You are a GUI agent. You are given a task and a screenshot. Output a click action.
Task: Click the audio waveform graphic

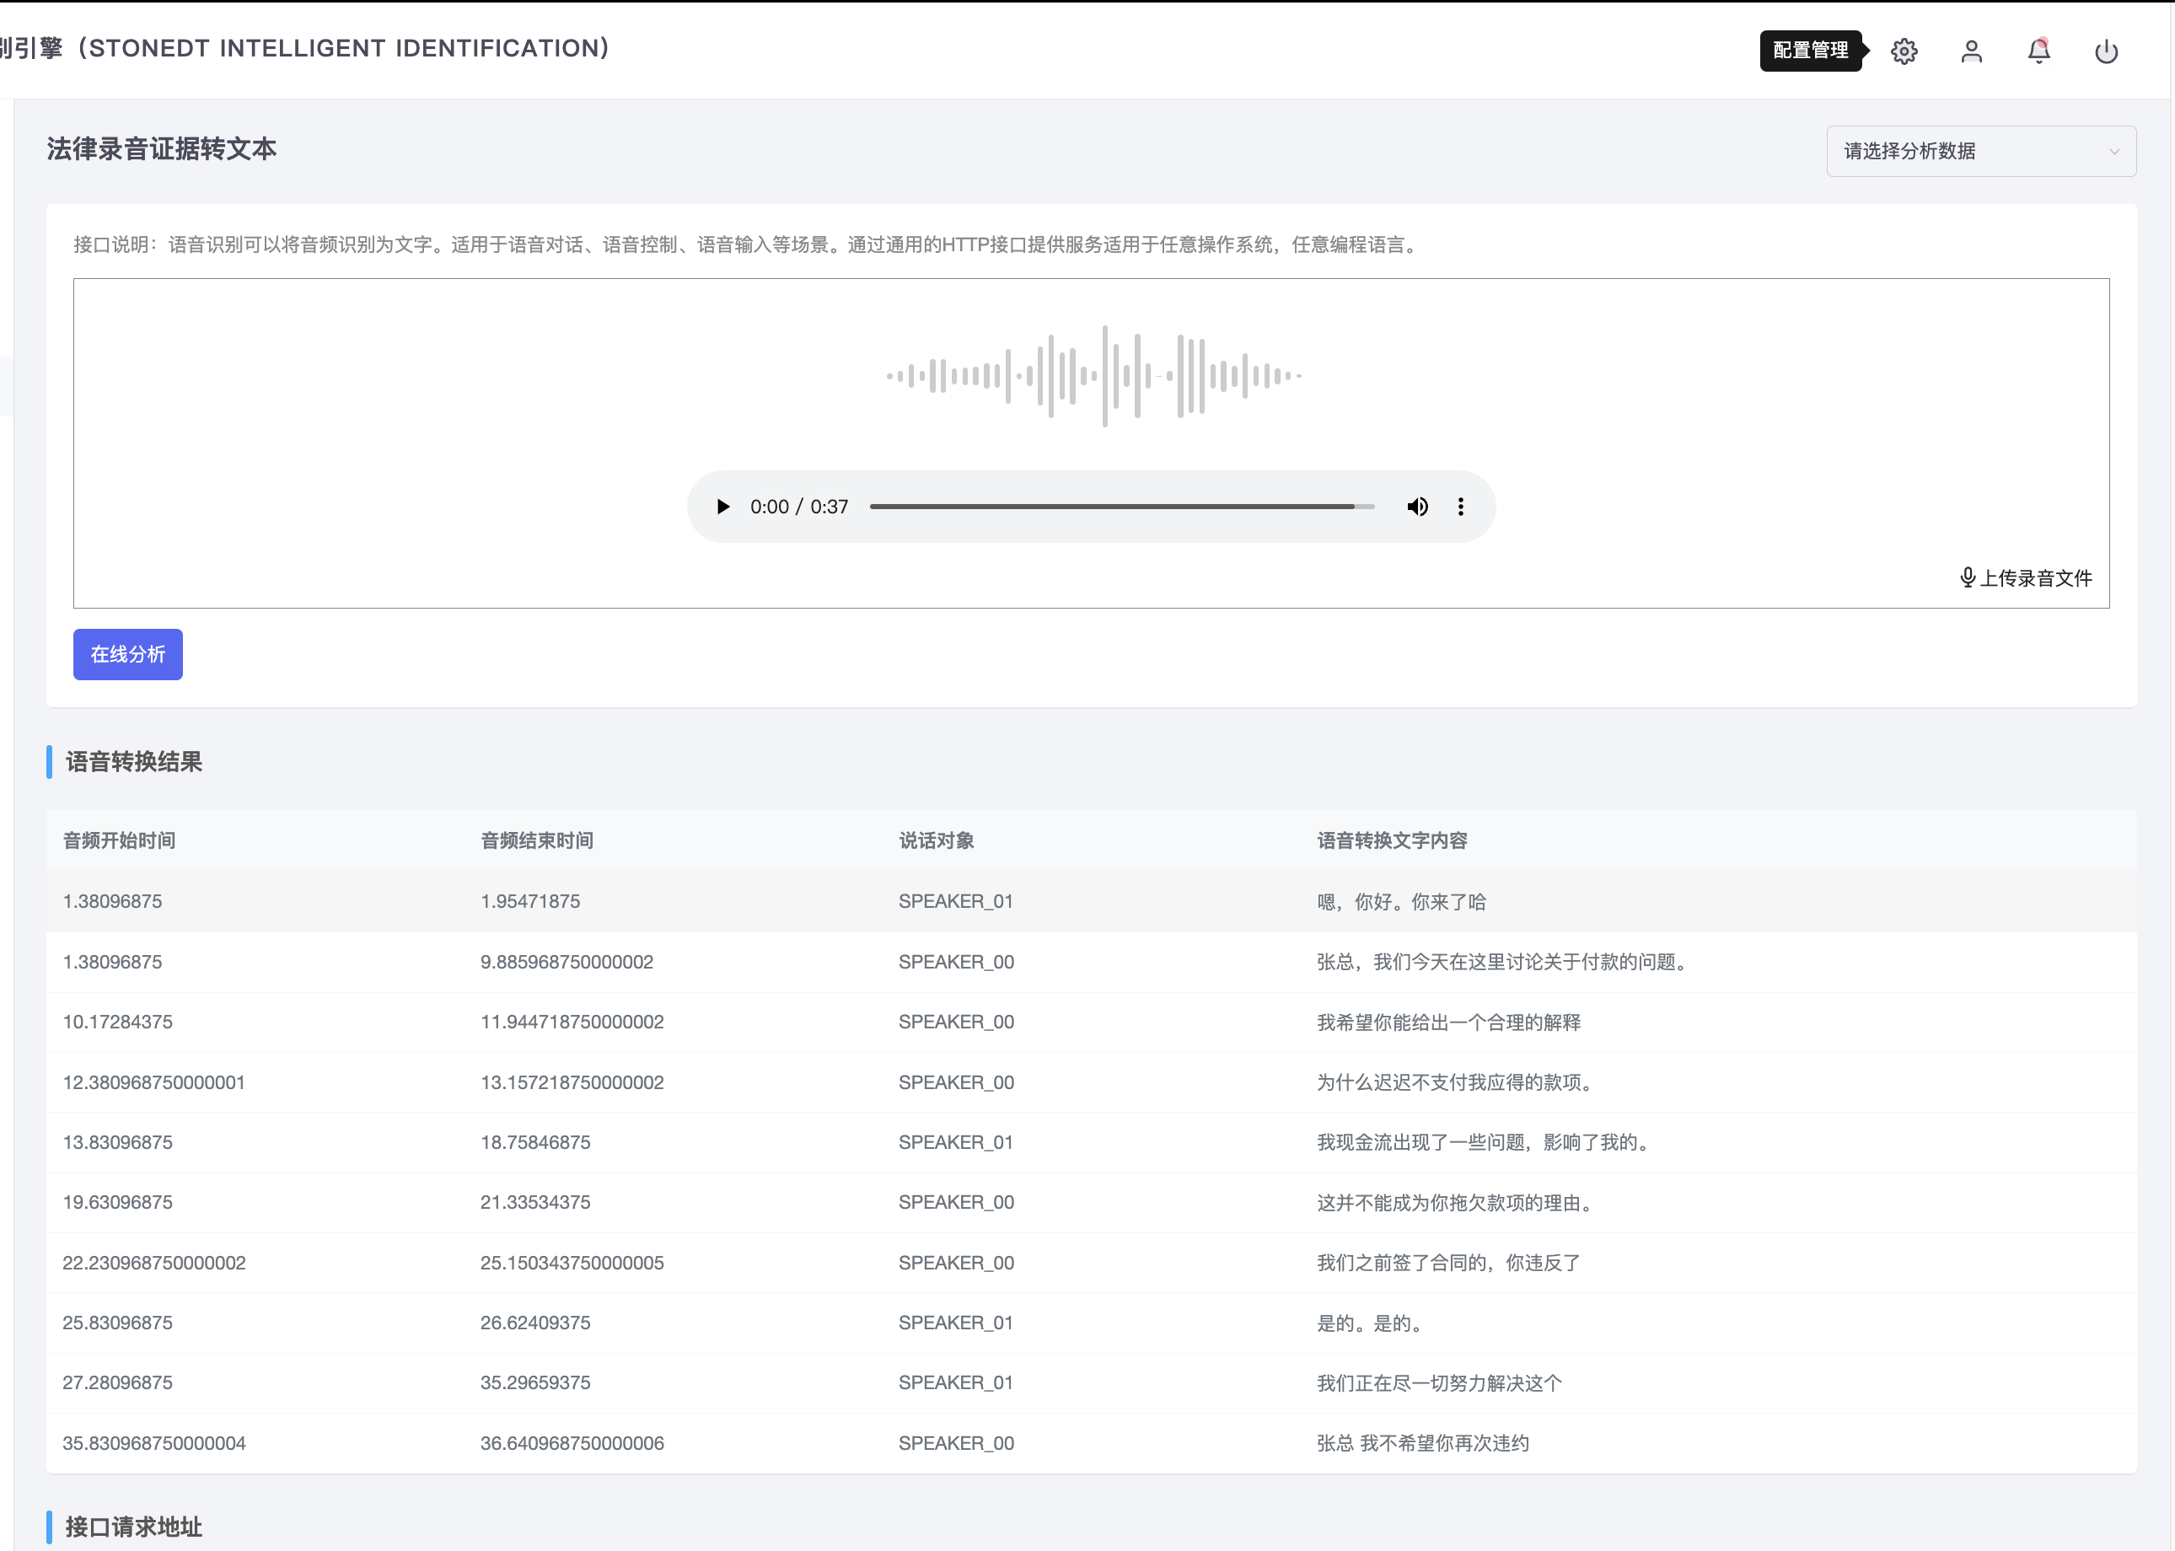(1093, 376)
